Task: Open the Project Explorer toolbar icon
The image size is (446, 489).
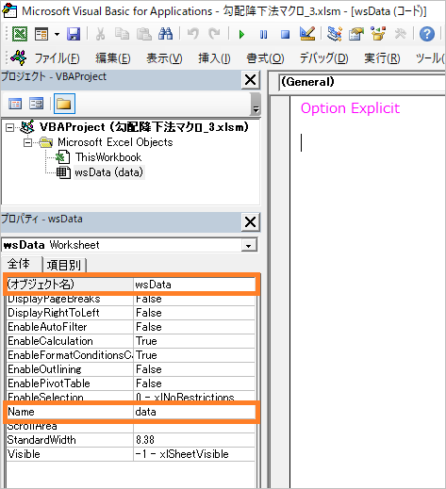Action: point(334,34)
